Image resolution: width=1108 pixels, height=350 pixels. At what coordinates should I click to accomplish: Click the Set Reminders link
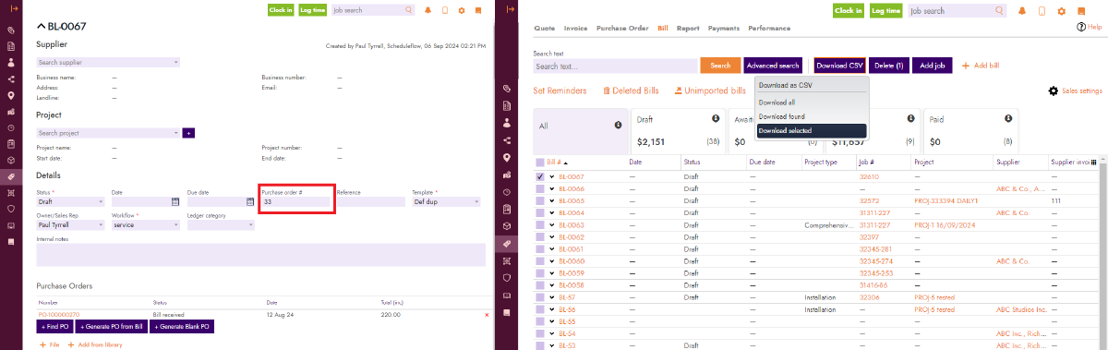point(560,91)
